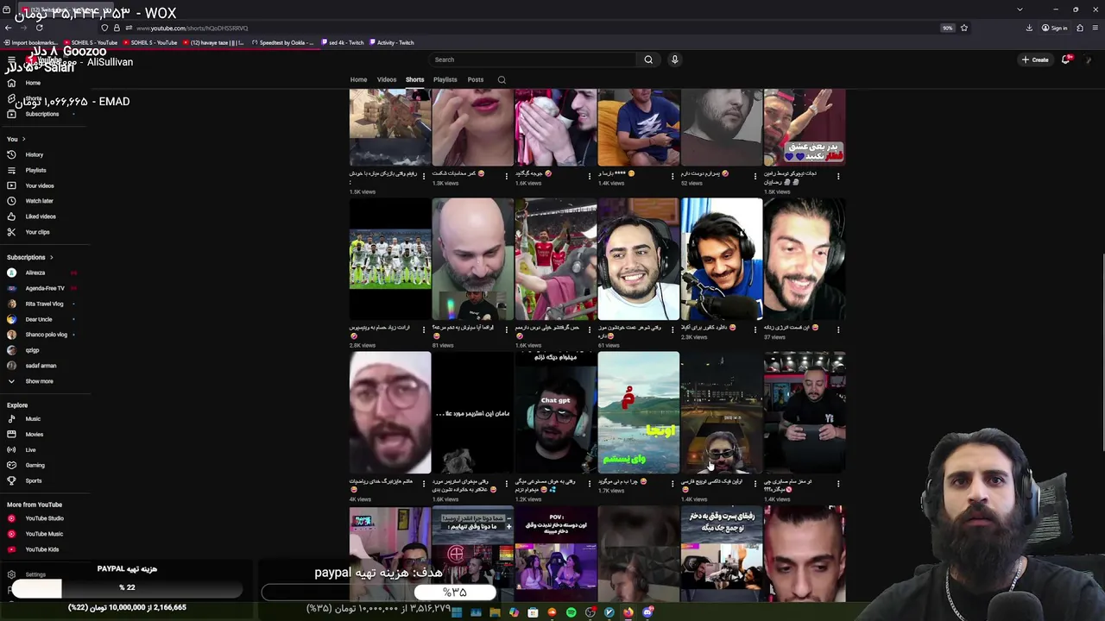Viewport: 1105px width, 621px height.
Task: Switch to the channel Videos tab
Action: pyautogui.click(x=387, y=79)
